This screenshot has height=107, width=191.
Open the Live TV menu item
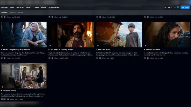tap(44, 7)
